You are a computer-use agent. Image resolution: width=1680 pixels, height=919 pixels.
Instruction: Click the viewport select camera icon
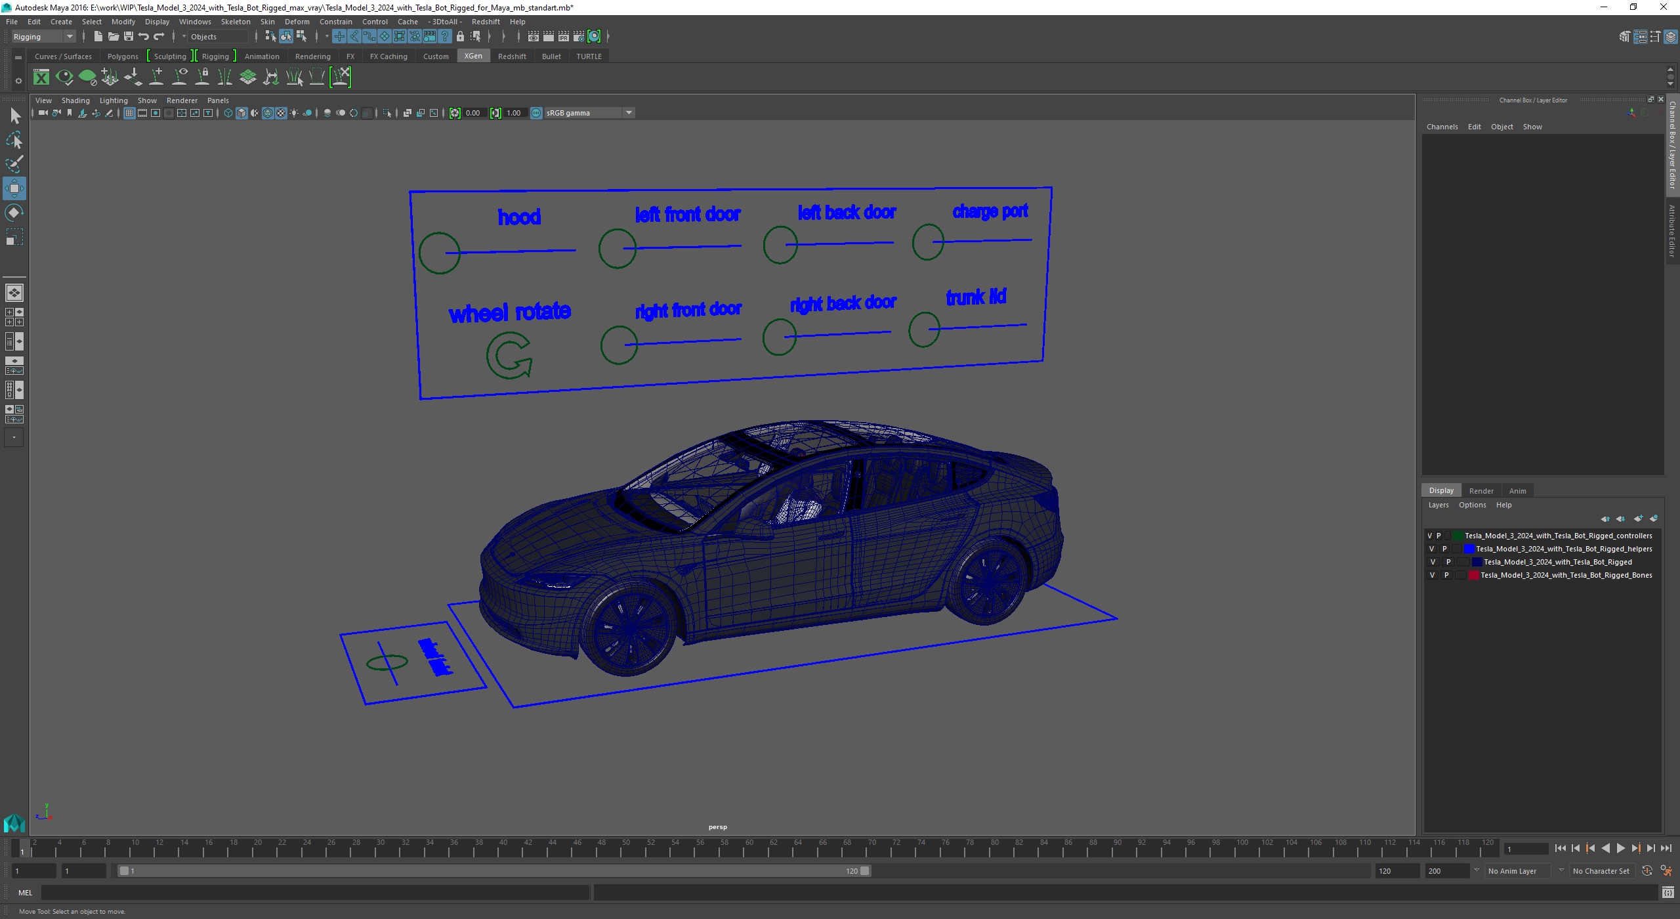(x=43, y=113)
